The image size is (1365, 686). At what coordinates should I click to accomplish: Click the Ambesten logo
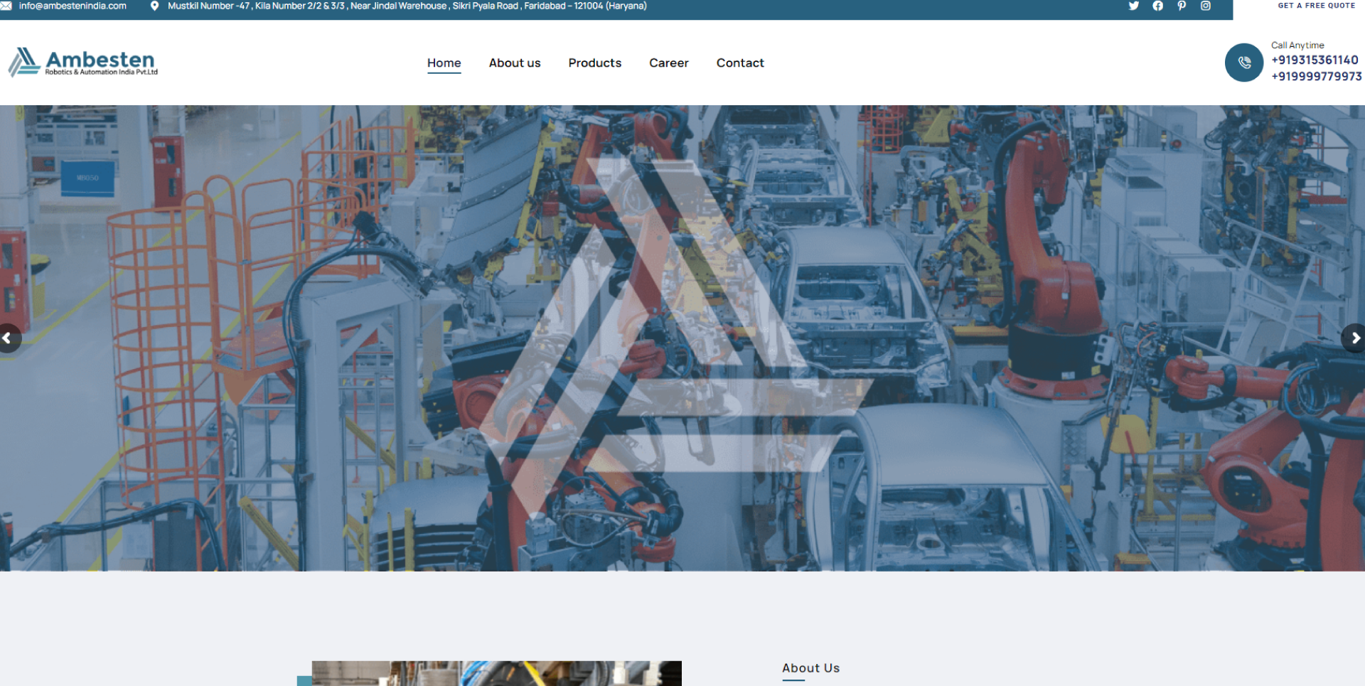point(83,63)
